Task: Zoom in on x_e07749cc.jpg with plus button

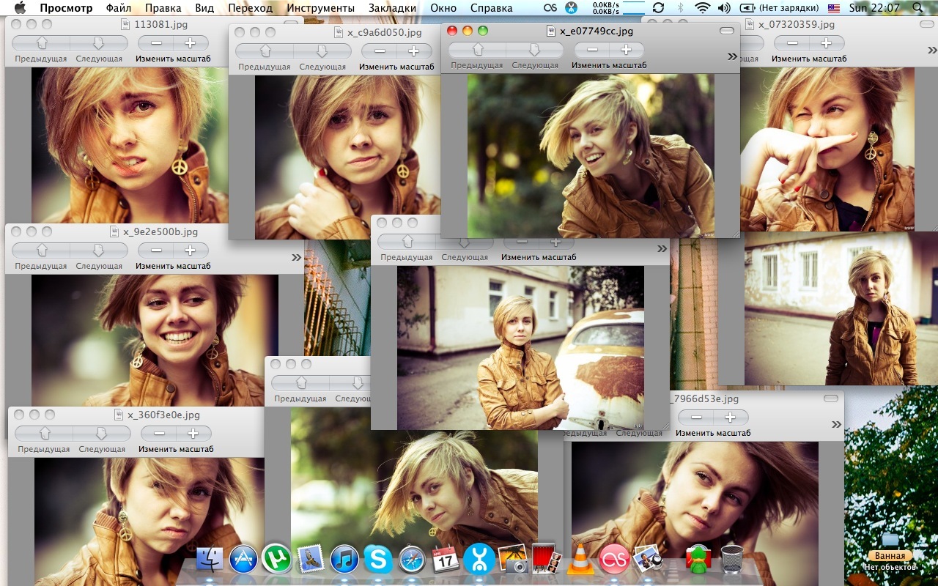Action: pos(626,50)
